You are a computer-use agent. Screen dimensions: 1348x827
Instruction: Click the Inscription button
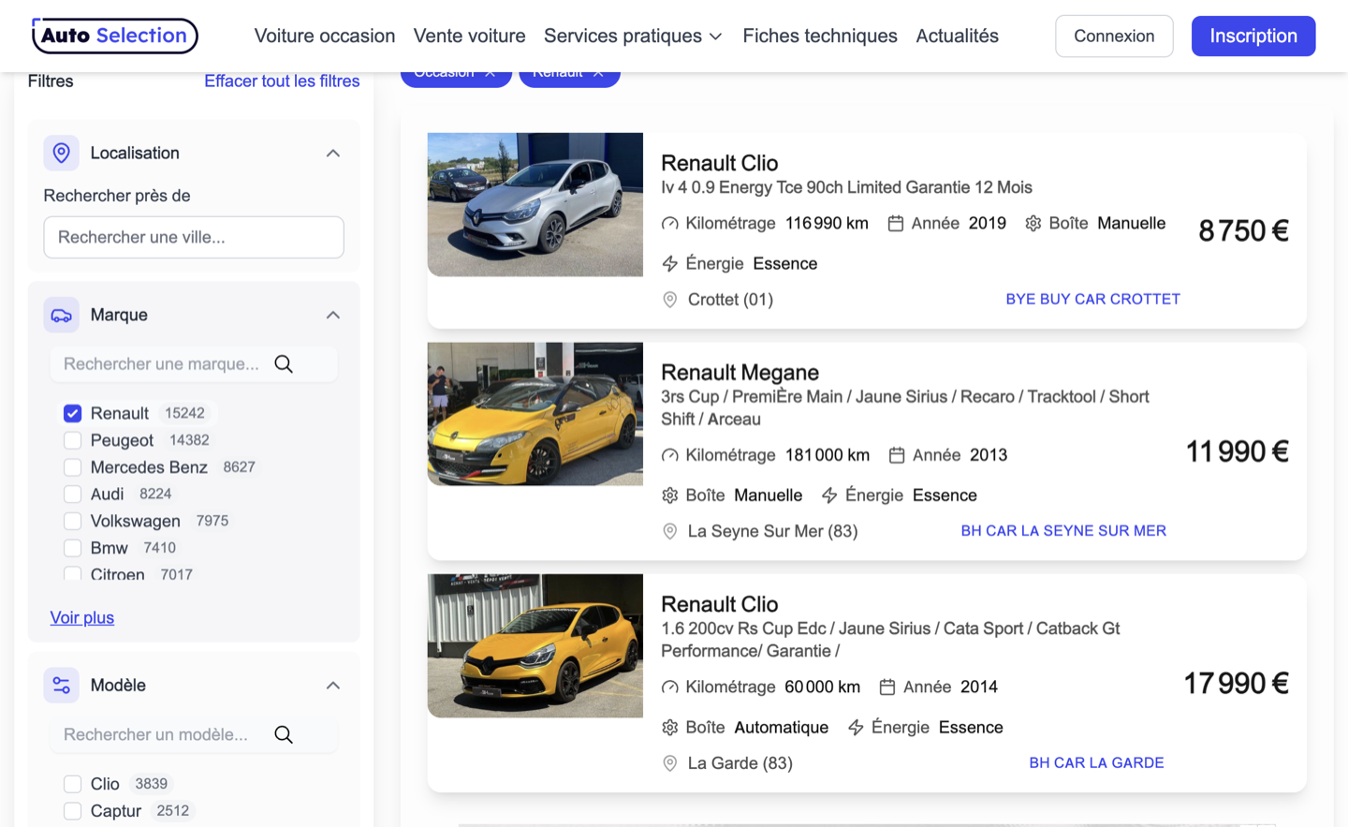click(x=1253, y=36)
